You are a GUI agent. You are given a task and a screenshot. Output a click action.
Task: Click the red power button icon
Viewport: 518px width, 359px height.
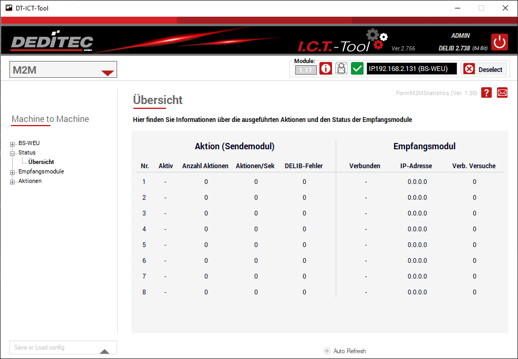[x=500, y=42]
